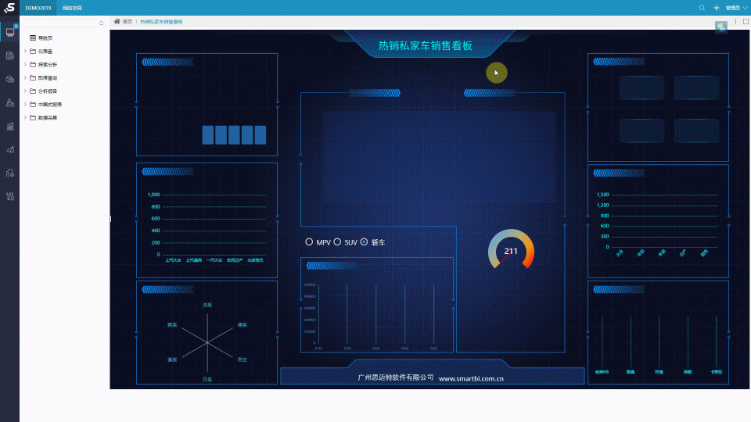Screen dimensions: 751x422
Task: Click the gauge dial showing 211
Action: [x=511, y=251]
